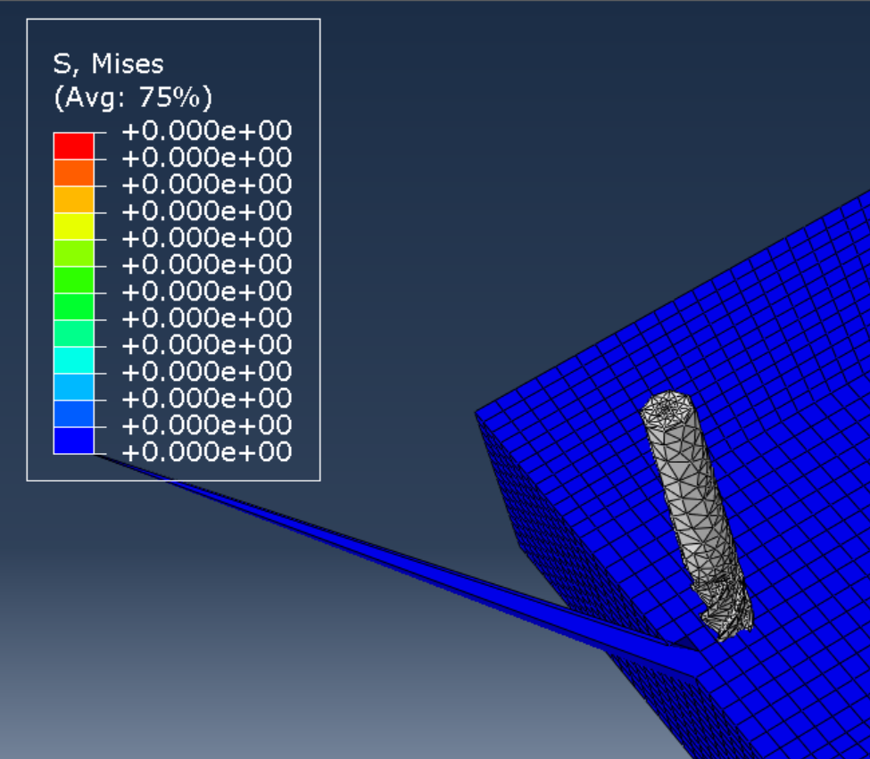Click the minimum legend value at the legend bottom
870x759 pixels.
click(x=207, y=452)
